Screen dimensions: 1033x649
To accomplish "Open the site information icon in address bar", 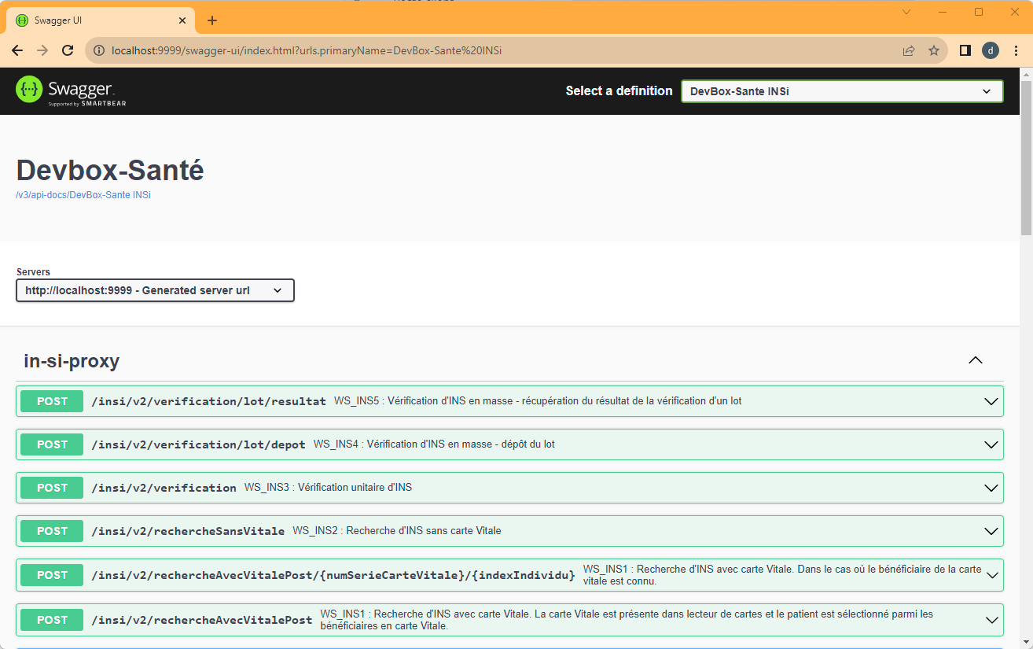I will (99, 50).
